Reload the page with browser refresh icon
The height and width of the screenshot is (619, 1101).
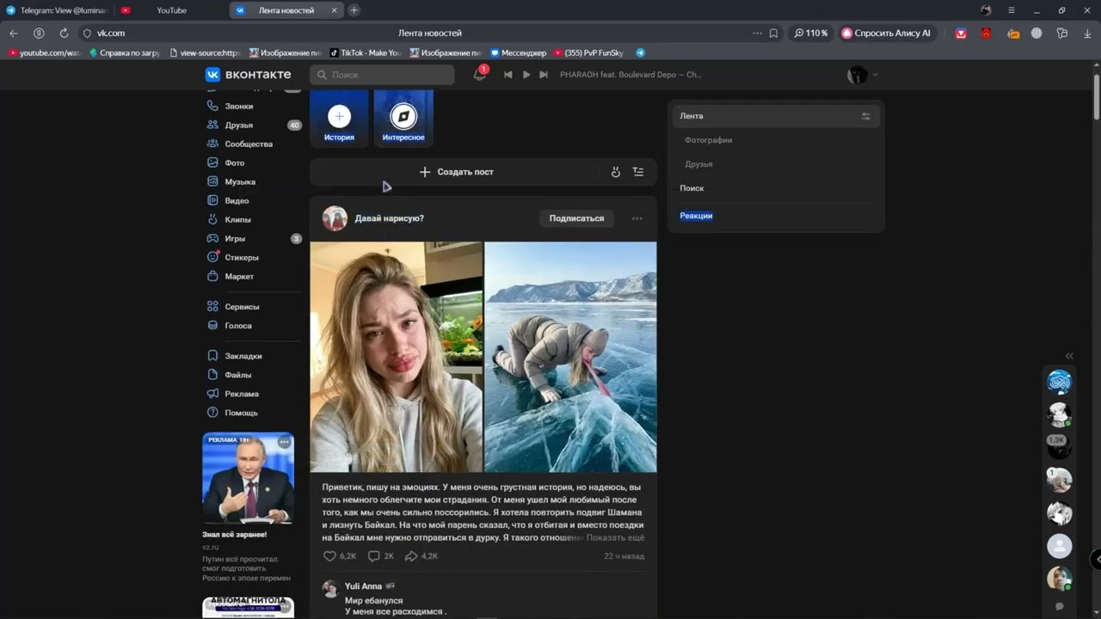click(64, 33)
